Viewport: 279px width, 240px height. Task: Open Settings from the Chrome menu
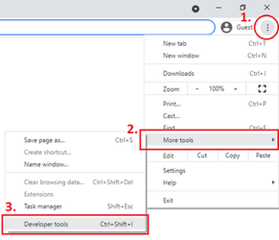click(x=174, y=171)
